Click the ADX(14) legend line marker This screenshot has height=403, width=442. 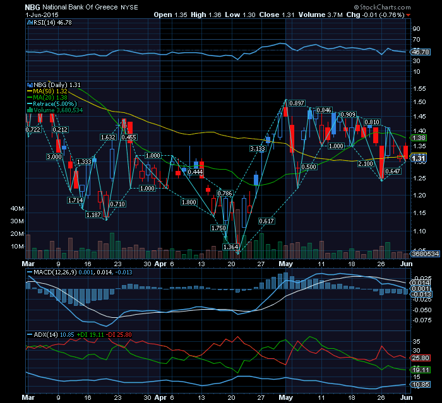[30, 334]
